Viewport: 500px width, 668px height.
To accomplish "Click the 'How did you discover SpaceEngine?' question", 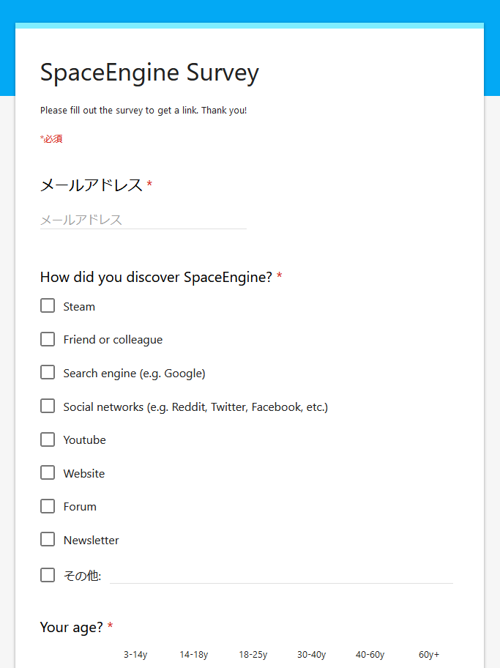I will point(156,278).
